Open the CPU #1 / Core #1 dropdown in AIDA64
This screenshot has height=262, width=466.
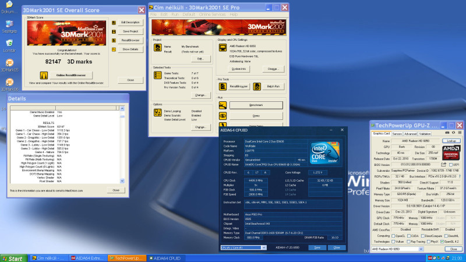tap(264, 247)
